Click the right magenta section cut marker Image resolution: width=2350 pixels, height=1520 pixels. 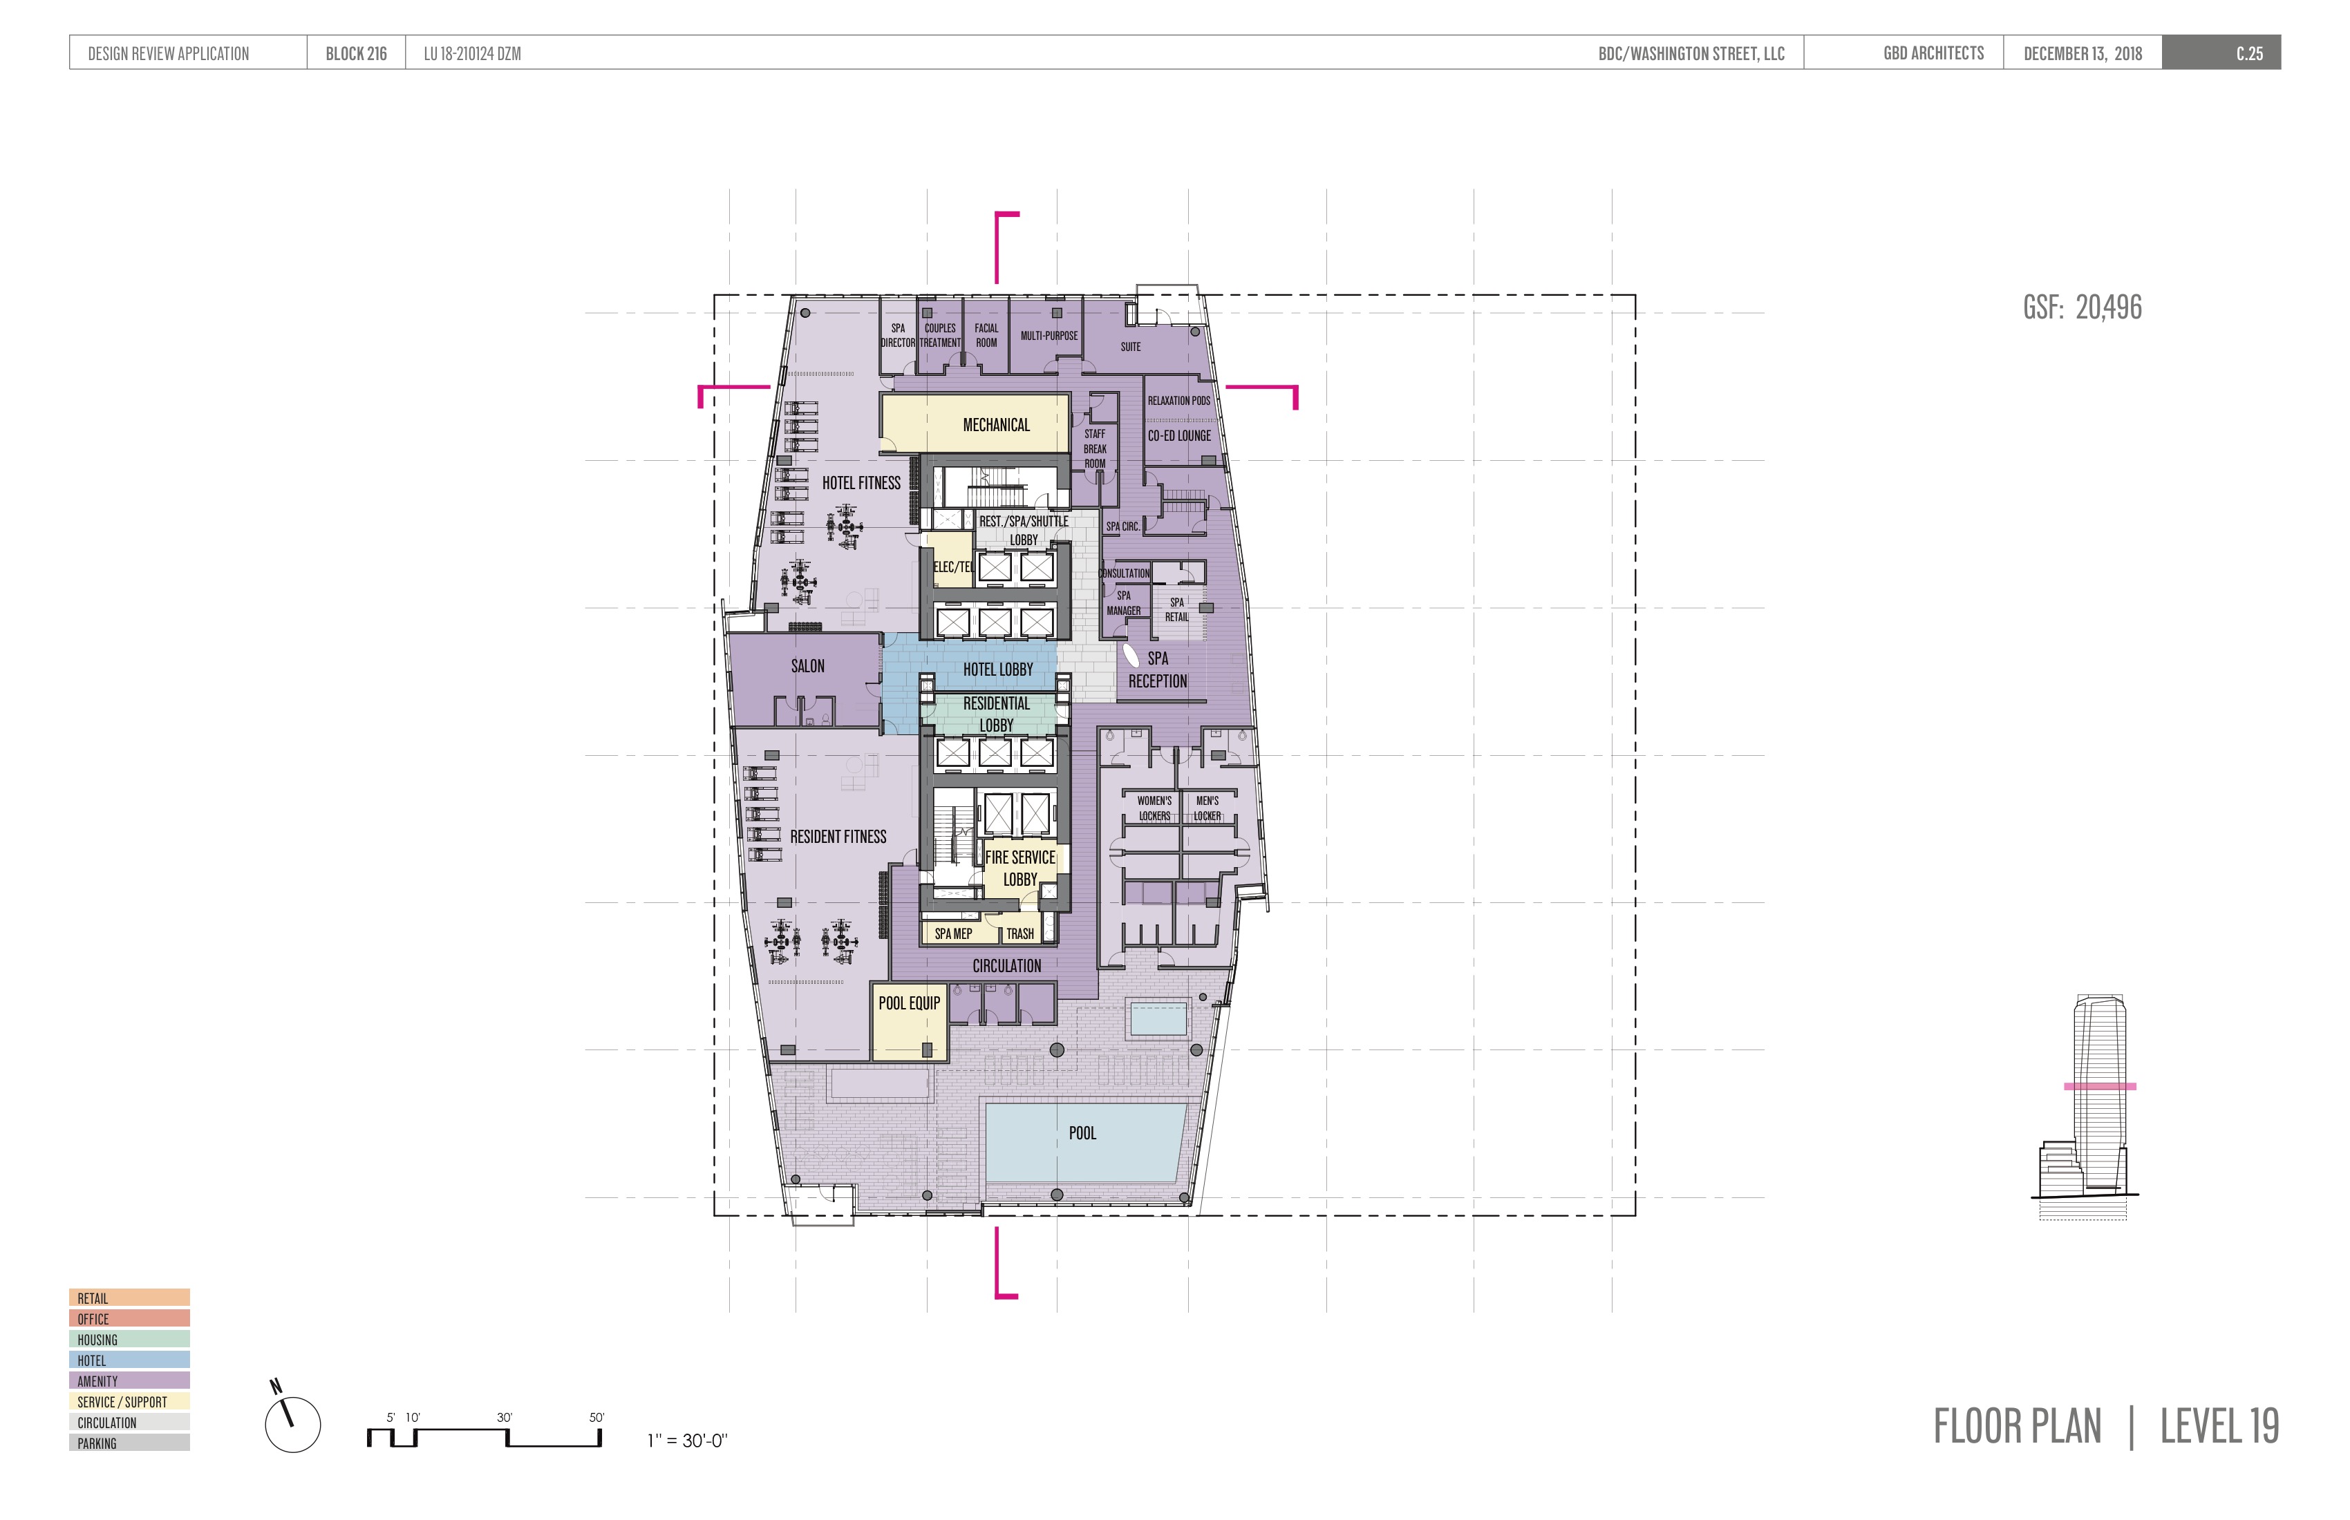[x=1262, y=397]
